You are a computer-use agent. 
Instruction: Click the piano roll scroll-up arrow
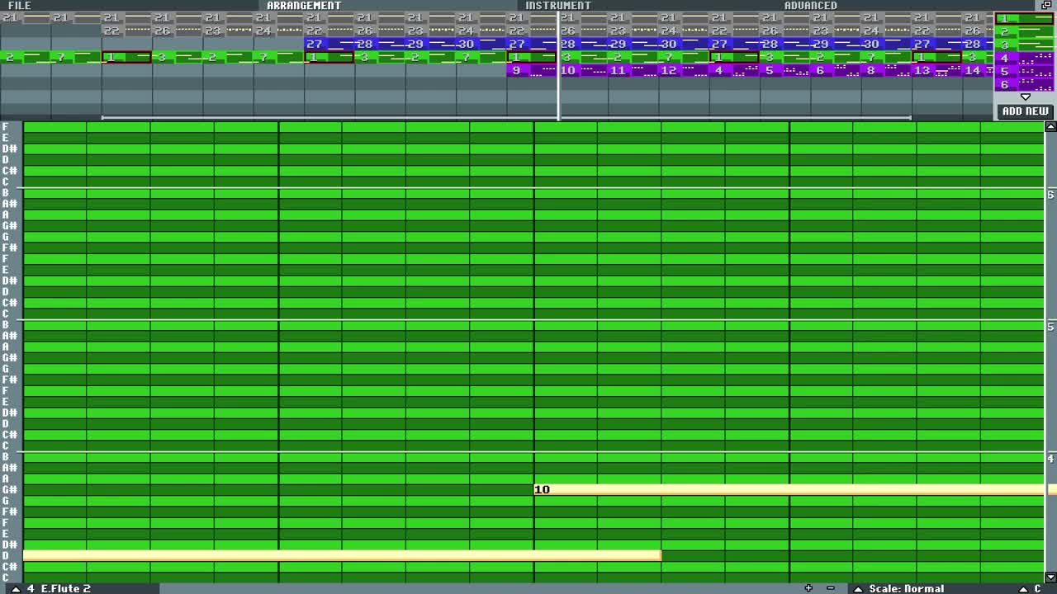click(1050, 126)
